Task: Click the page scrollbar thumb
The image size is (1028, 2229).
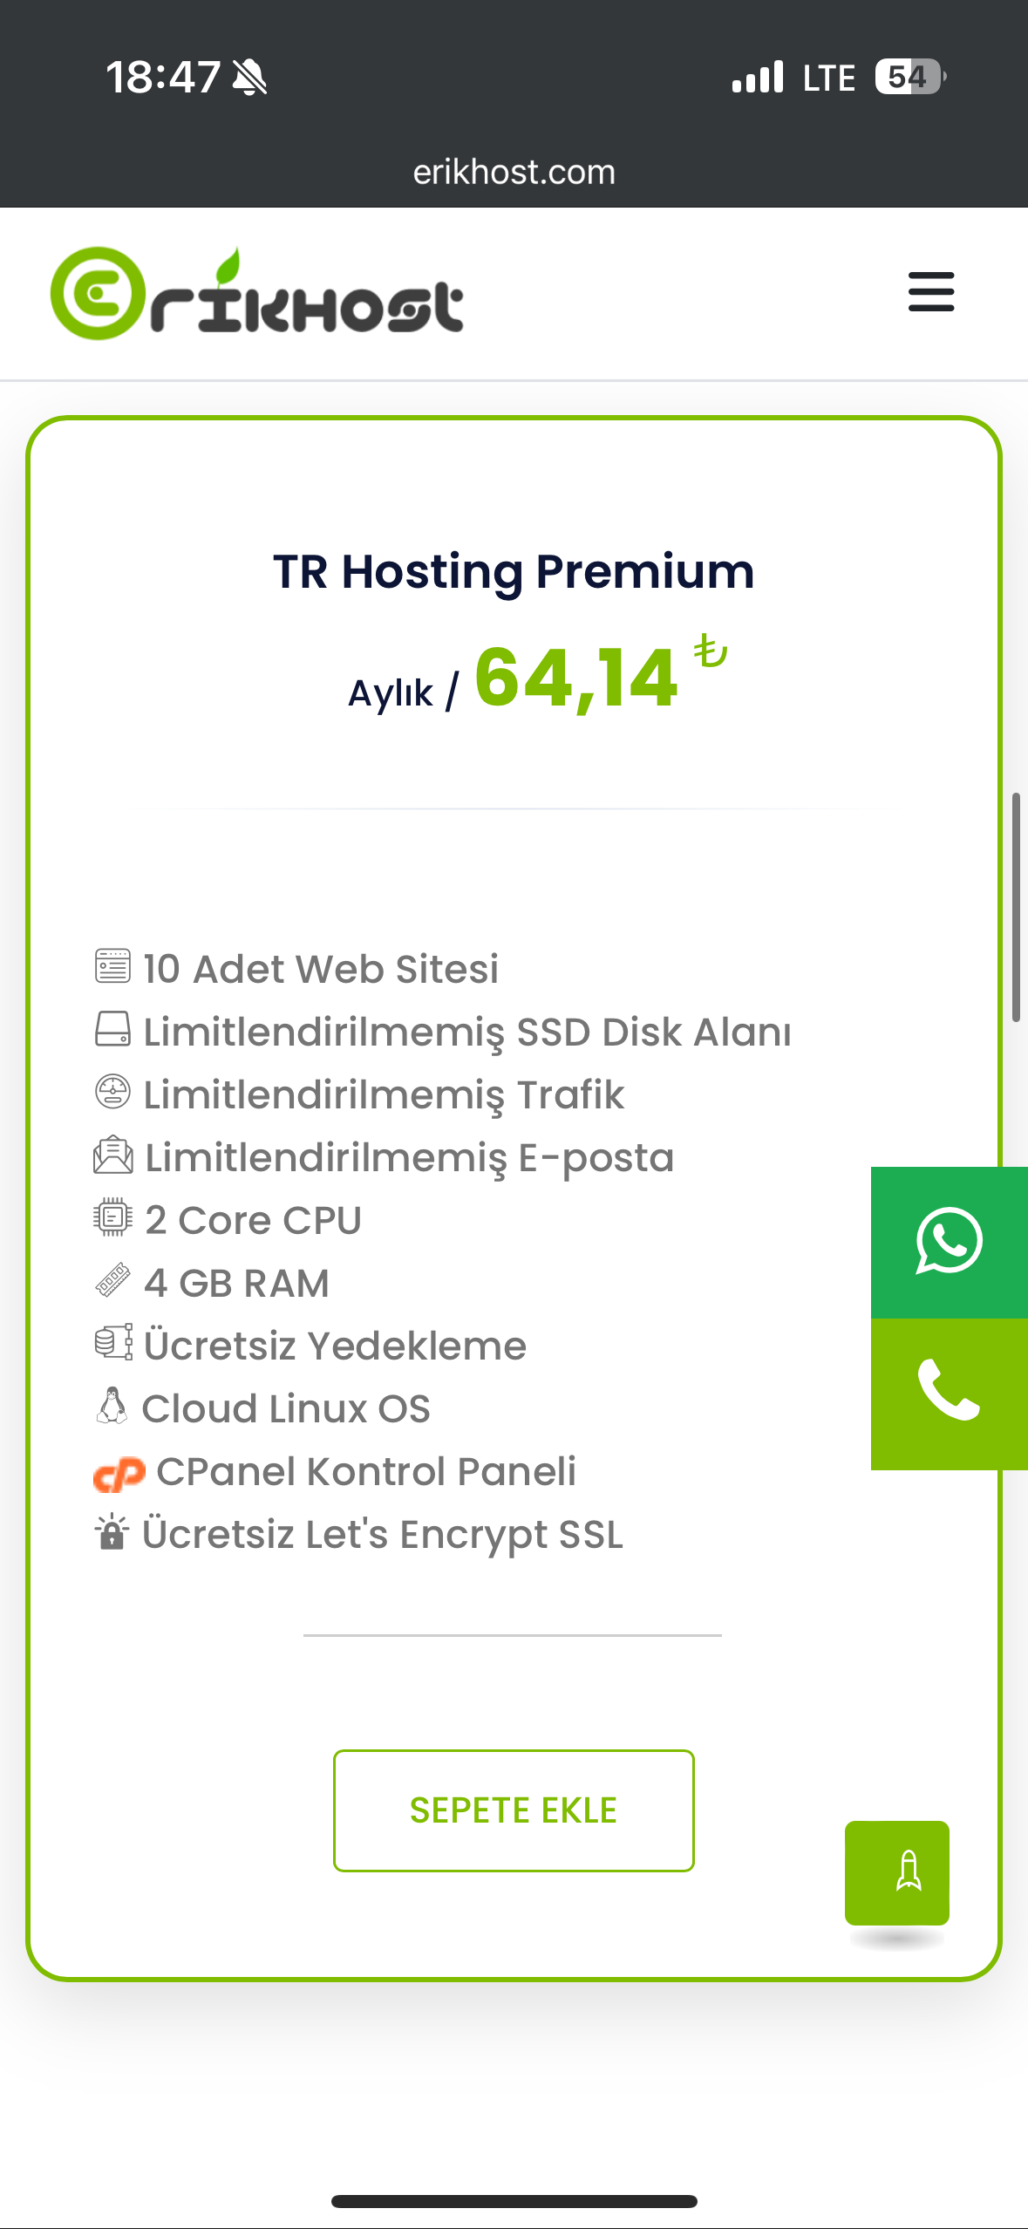Action: coord(1016,907)
